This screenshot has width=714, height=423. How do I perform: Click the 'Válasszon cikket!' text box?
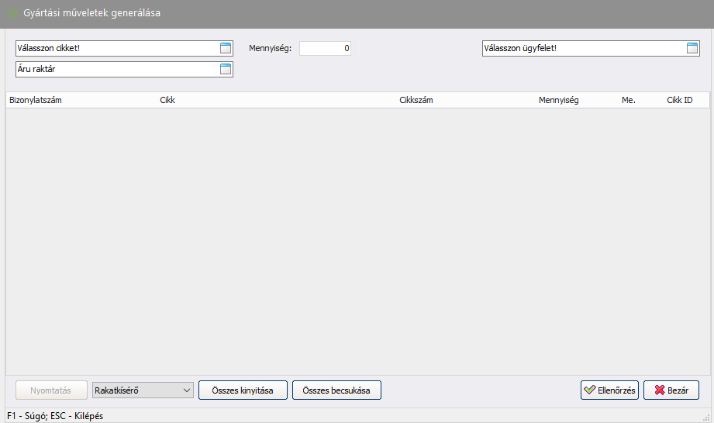(x=115, y=49)
